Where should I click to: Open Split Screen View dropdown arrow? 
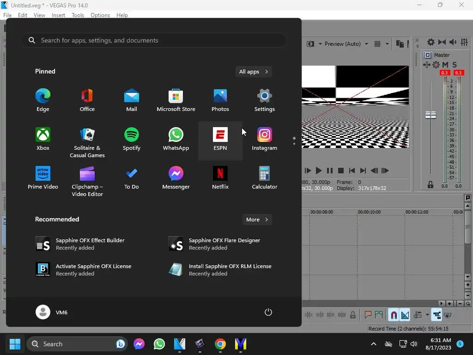(x=320, y=44)
